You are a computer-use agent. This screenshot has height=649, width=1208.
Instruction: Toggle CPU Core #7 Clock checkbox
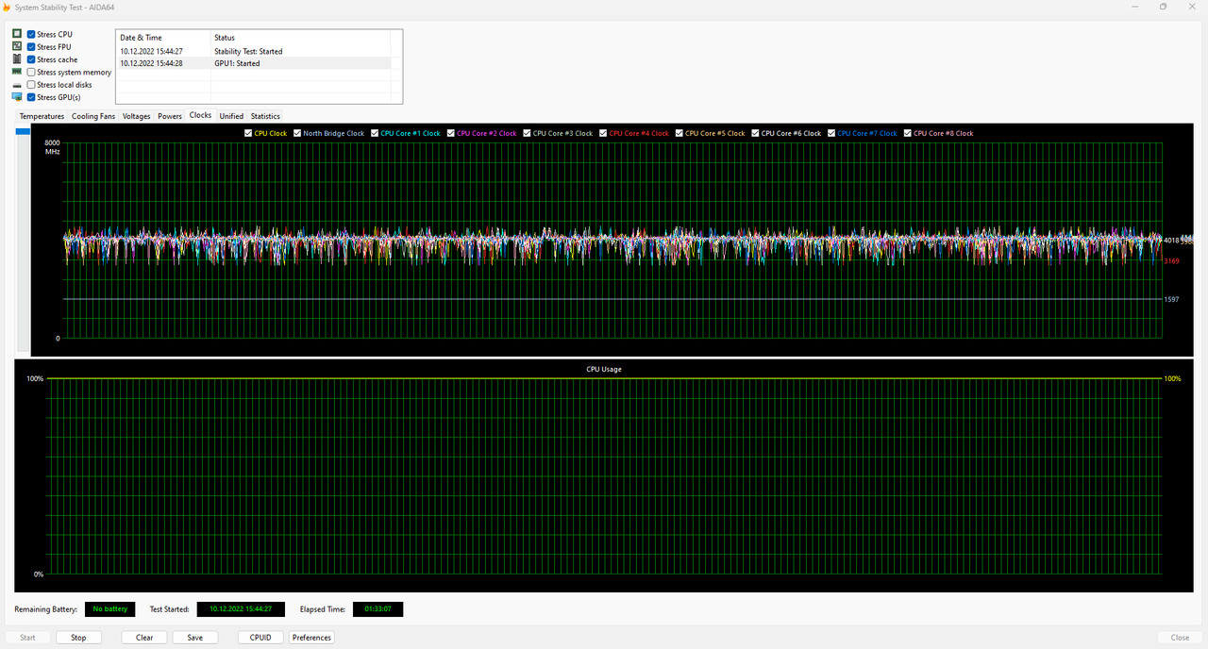click(x=831, y=133)
